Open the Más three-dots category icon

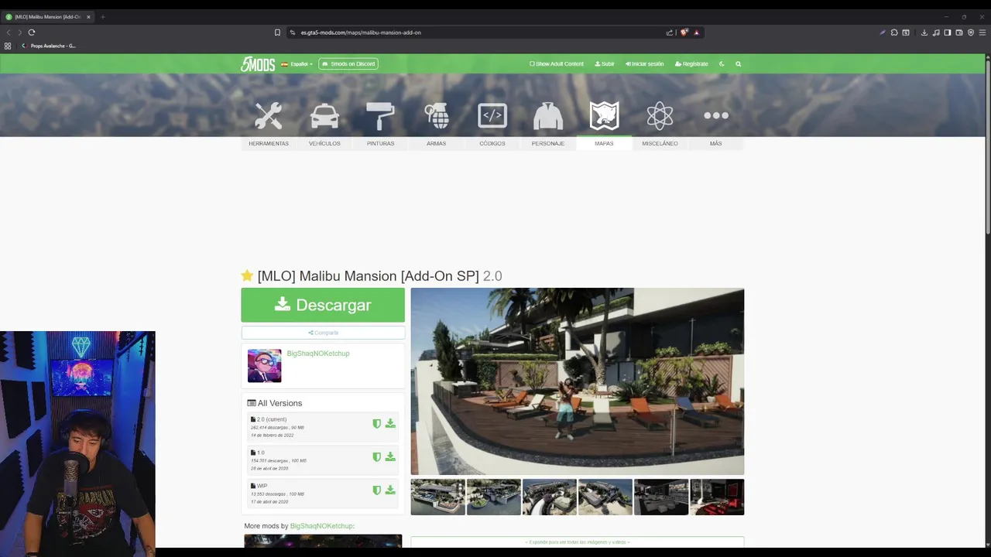click(716, 115)
